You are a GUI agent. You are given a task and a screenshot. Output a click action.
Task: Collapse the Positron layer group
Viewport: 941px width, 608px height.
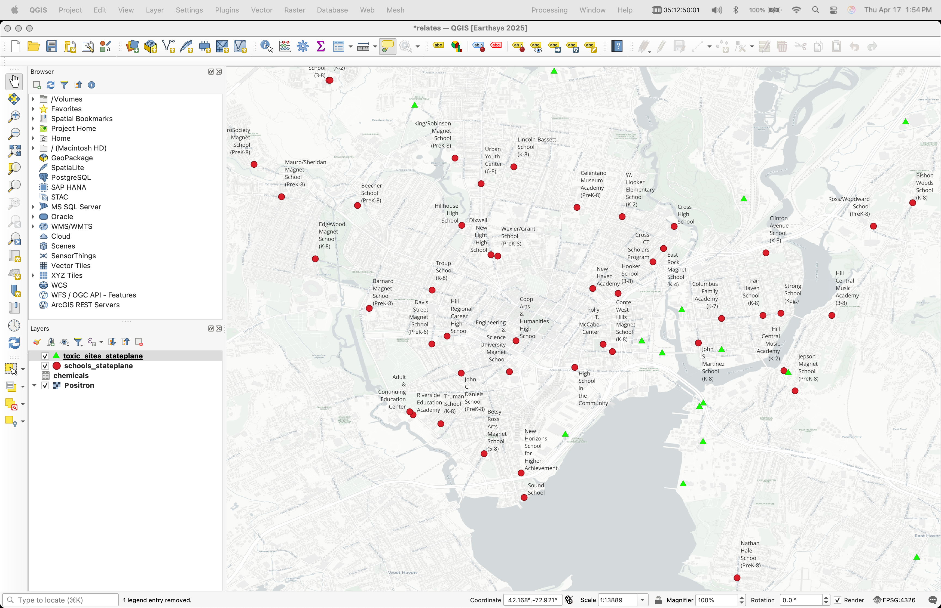34,385
